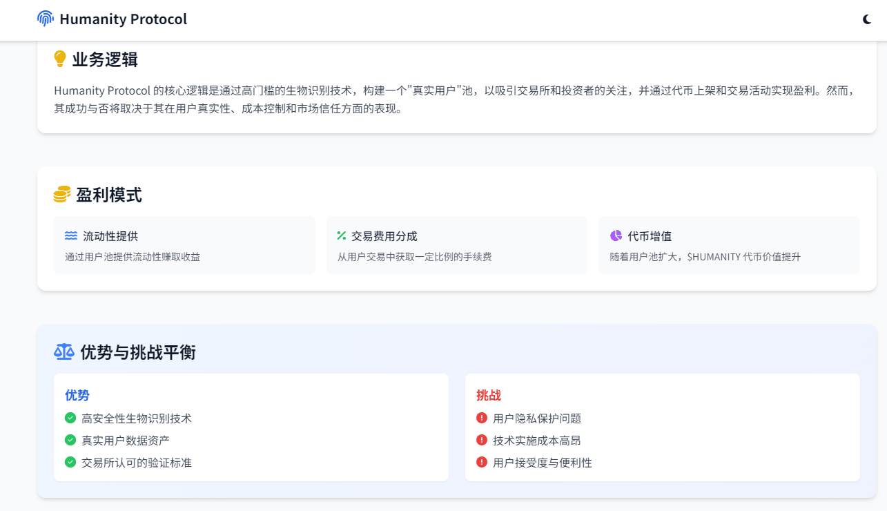
Task: Click the balance scale icon
Action: pyautogui.click(x=64, y=352)
